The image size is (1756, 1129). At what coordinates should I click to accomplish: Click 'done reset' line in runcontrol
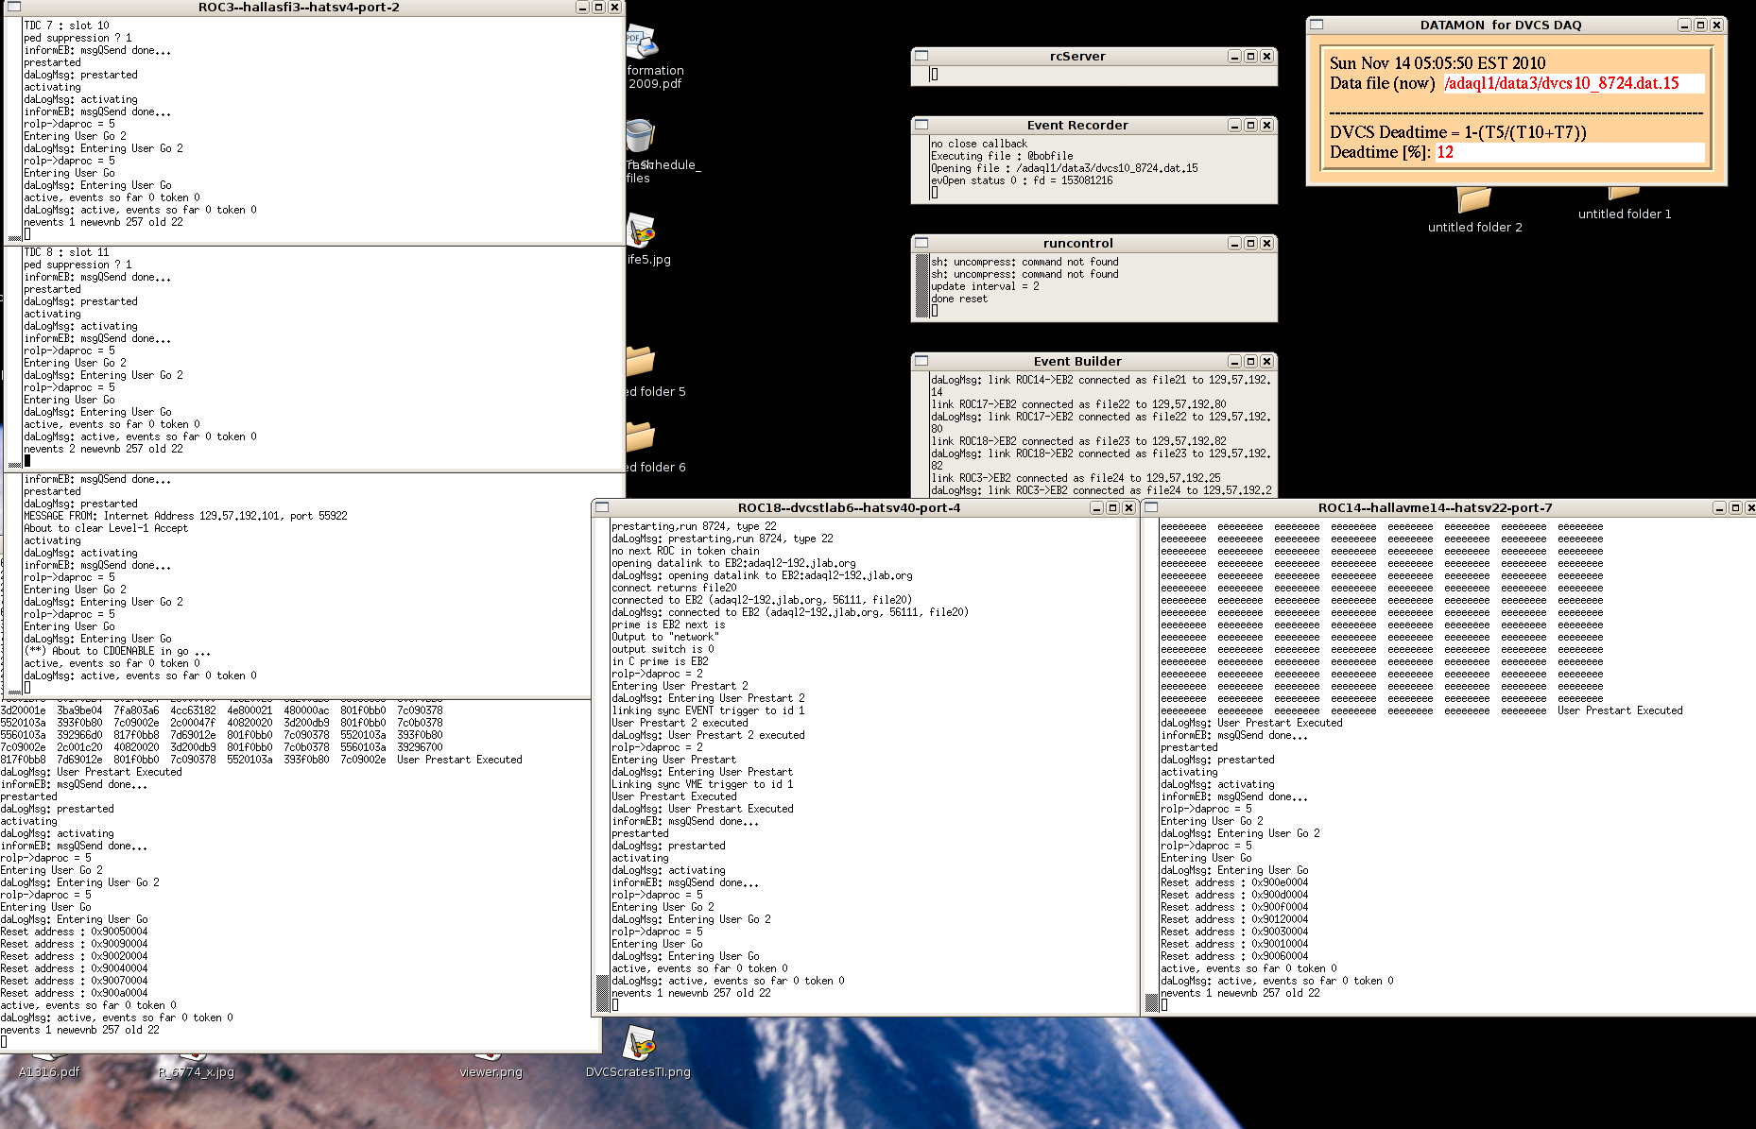(959, 299)
